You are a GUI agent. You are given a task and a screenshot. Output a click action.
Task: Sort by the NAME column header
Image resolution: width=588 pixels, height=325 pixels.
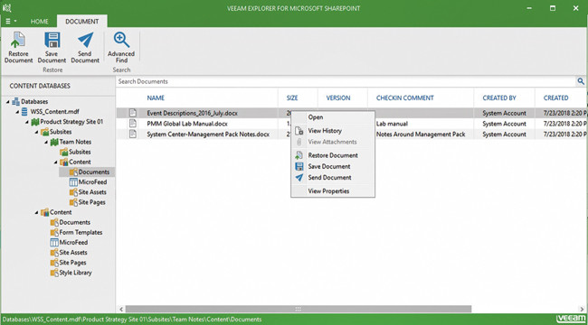(x=156, y=98)
